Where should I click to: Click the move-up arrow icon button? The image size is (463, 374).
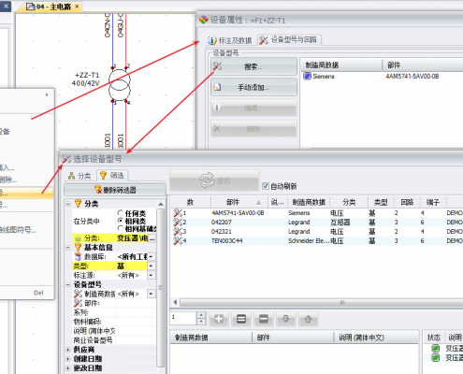pos(308,319)
